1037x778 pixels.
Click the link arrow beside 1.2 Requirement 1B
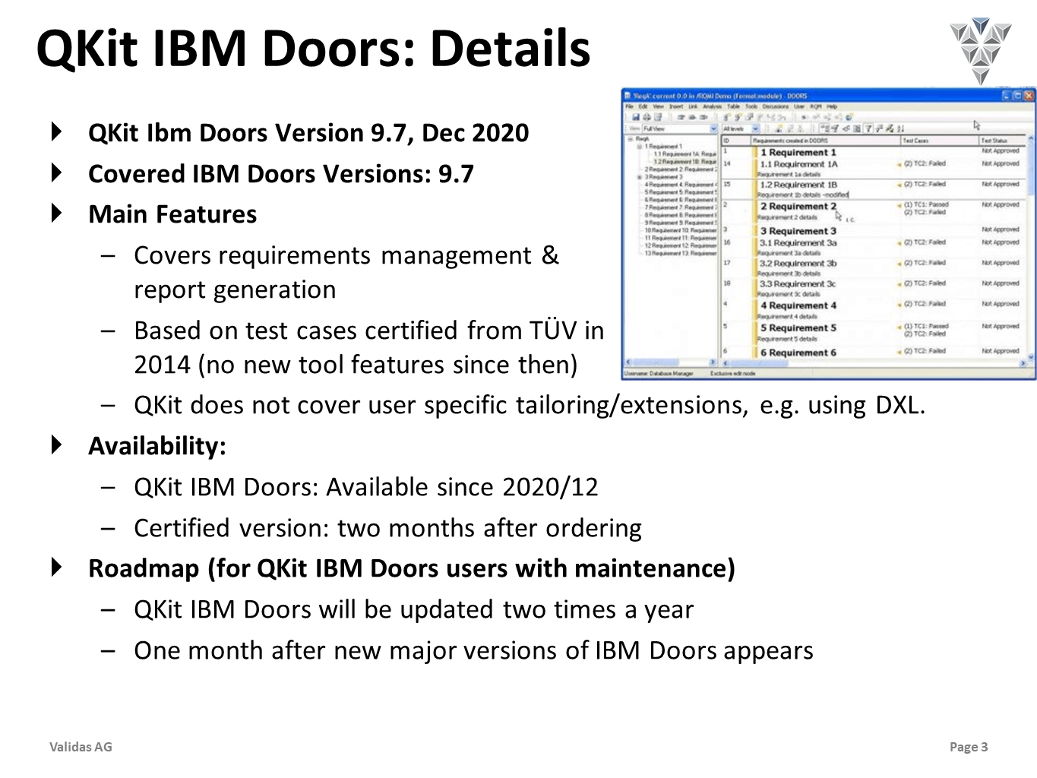click(x=899, y=185)
